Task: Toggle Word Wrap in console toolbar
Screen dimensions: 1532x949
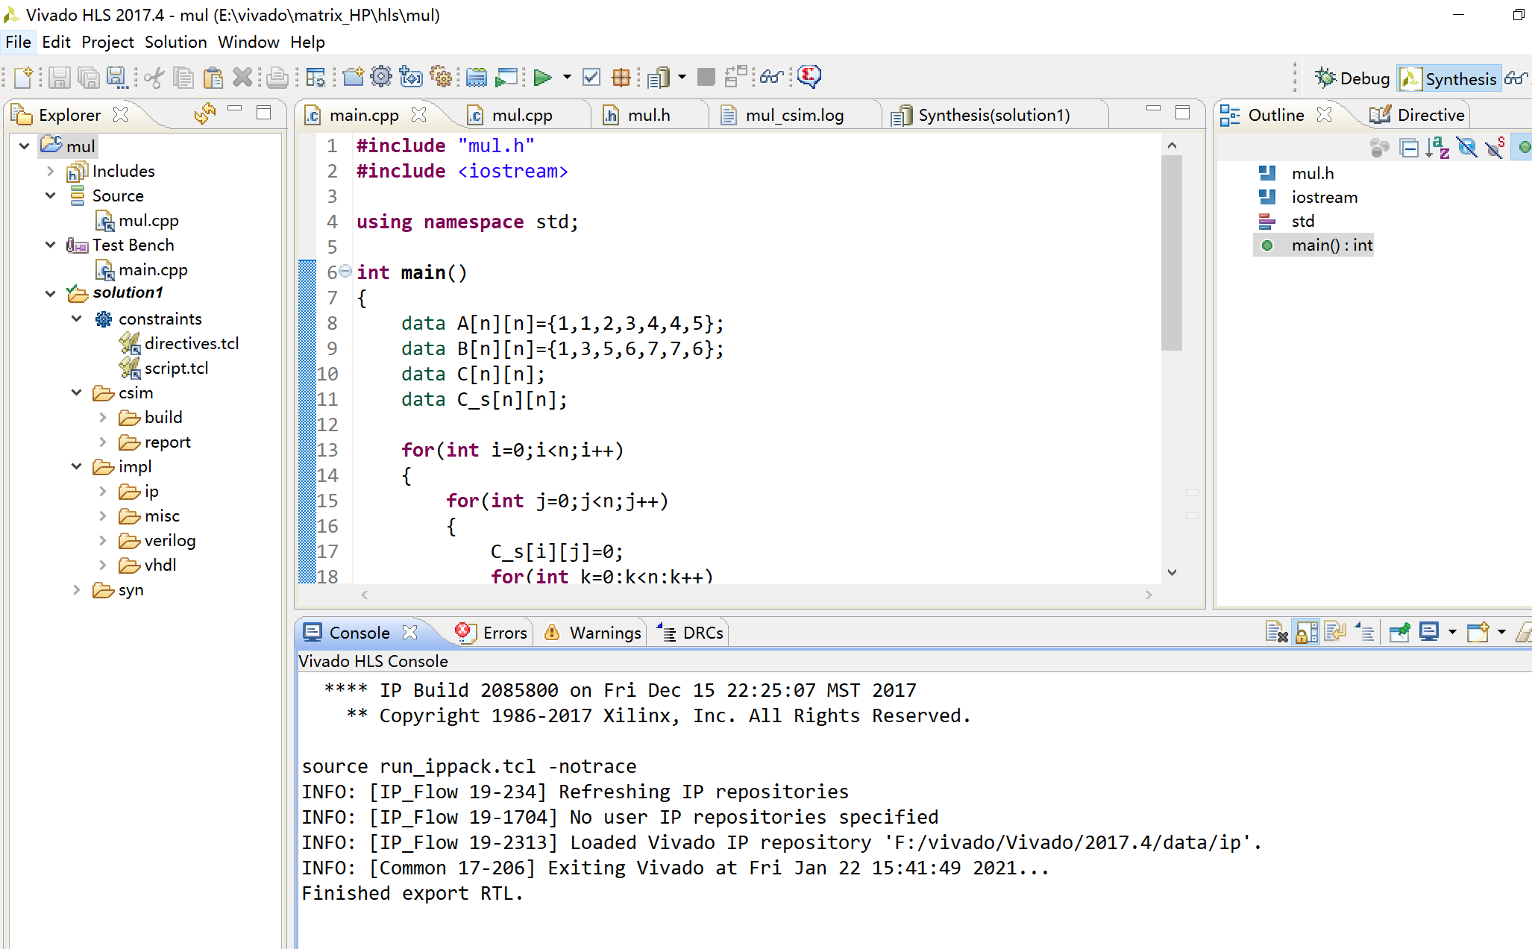Action: coord(1335,633)
